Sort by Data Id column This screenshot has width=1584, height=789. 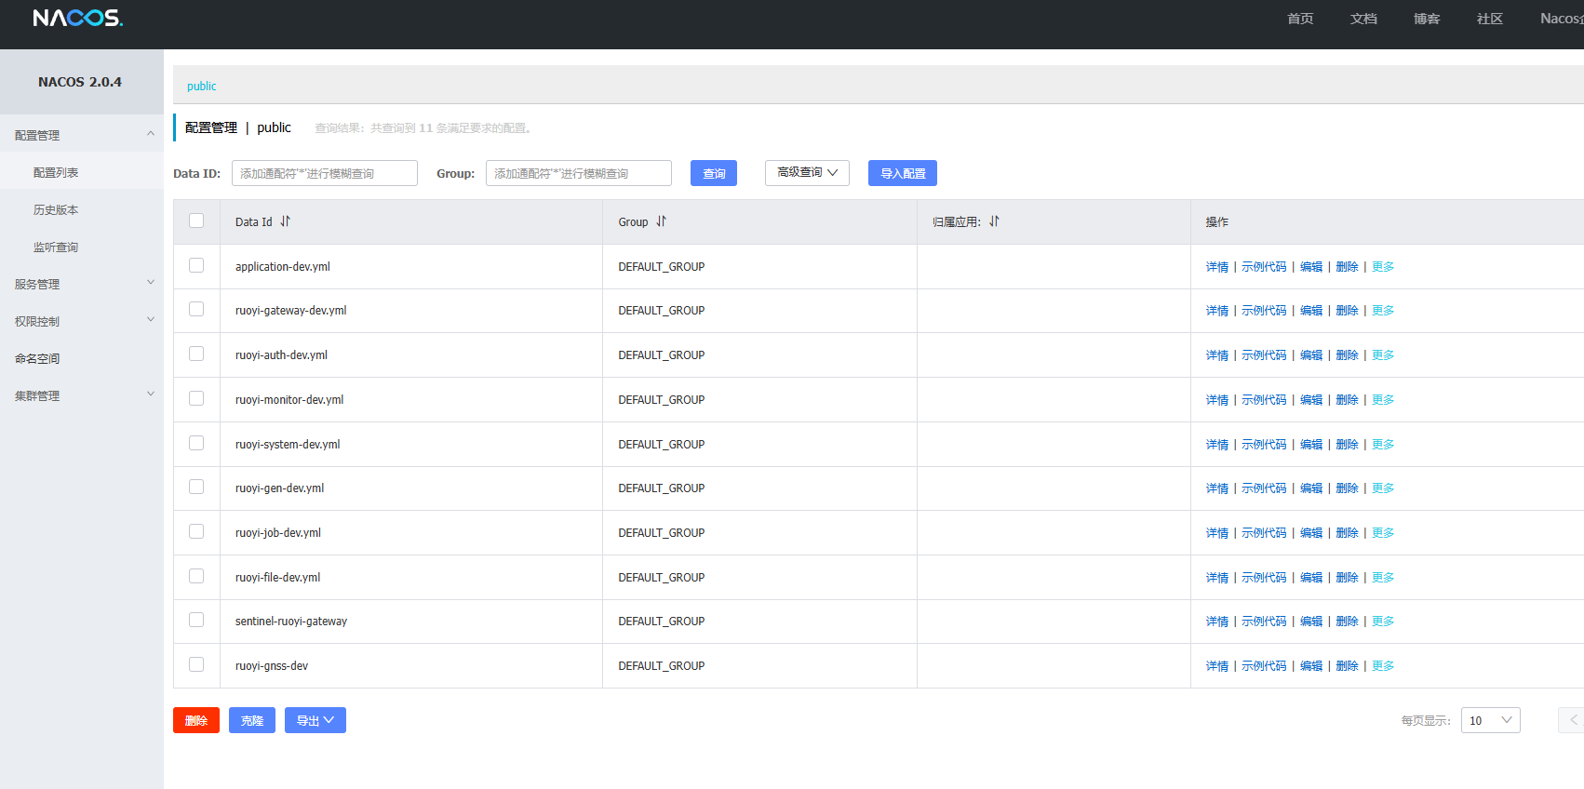pos(286,221)
